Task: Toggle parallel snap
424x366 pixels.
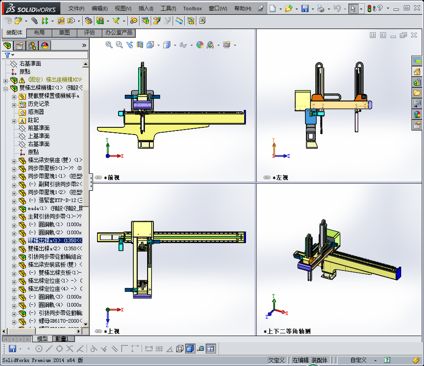Action: coord(114,349)
